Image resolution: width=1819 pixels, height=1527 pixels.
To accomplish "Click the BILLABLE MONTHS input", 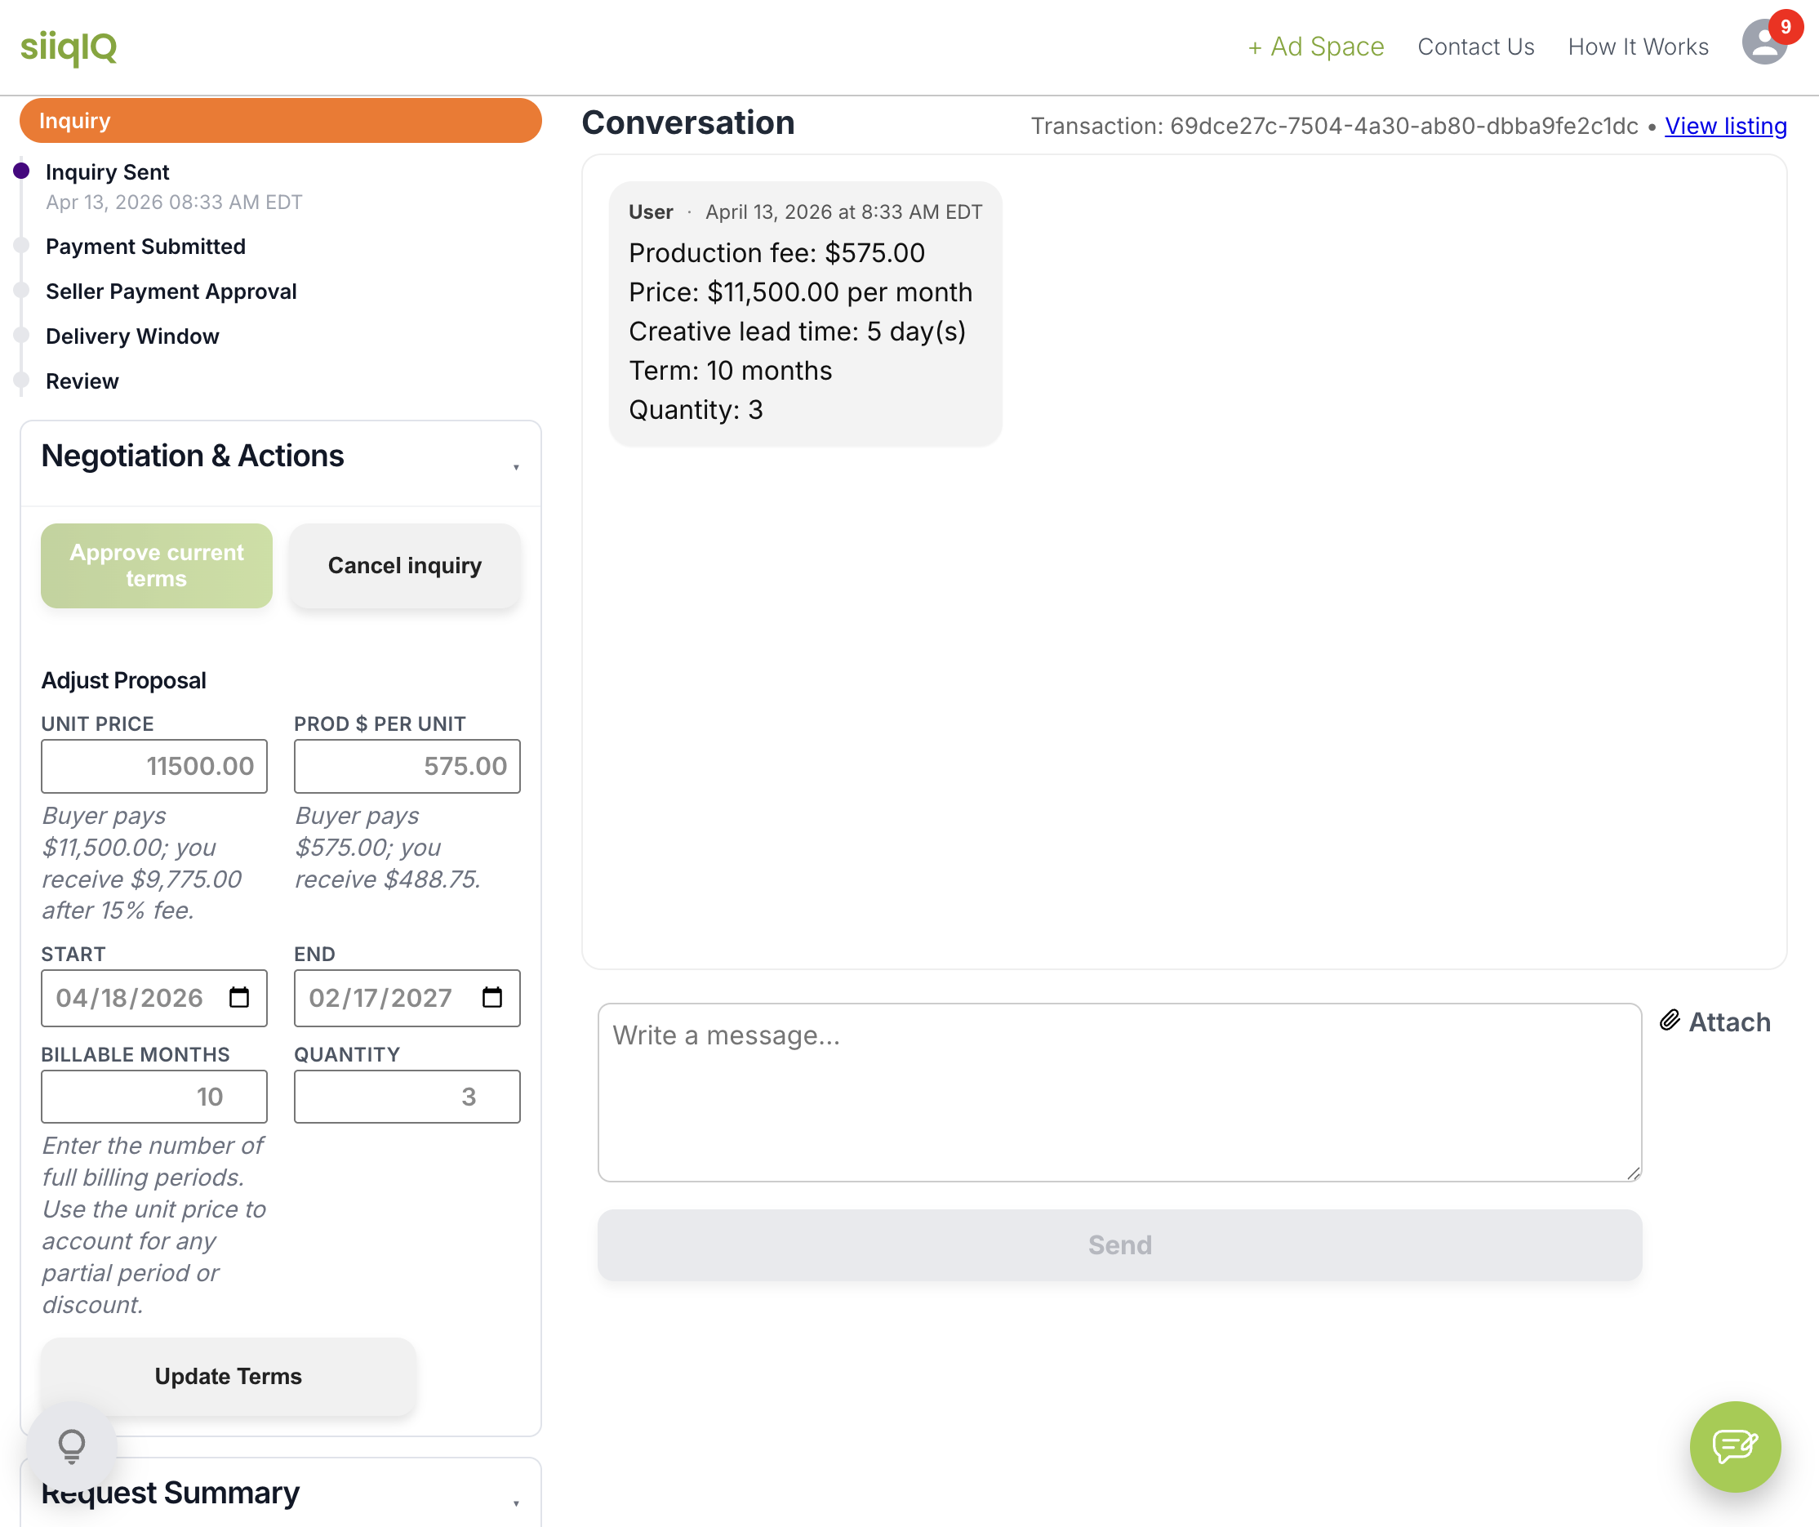I will [154, 1096].
